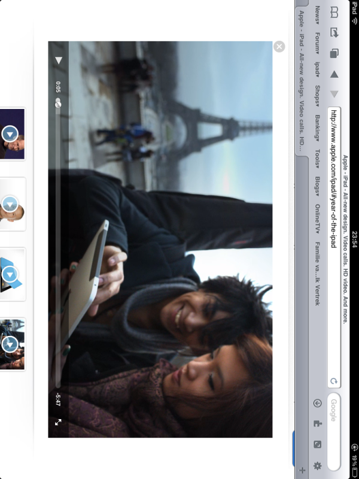Add a new tab with plus button
The image size is (359, 479).
pos(302,470)
